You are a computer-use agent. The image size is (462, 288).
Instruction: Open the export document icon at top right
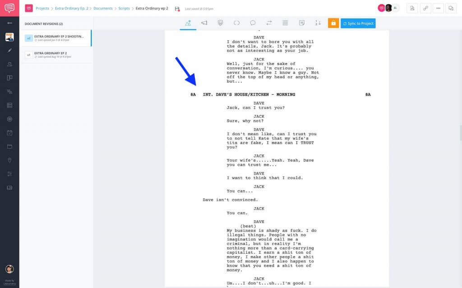(x=412, y=8)
